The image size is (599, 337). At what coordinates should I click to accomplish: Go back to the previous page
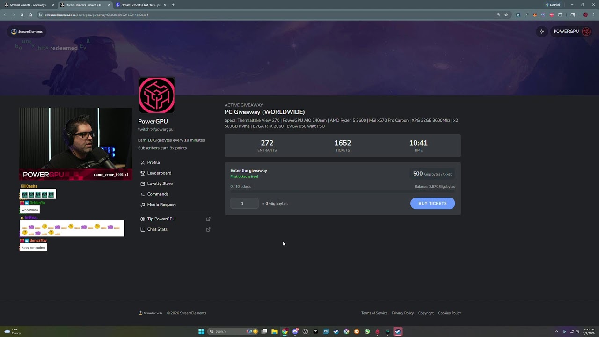[x=5, y=15]
